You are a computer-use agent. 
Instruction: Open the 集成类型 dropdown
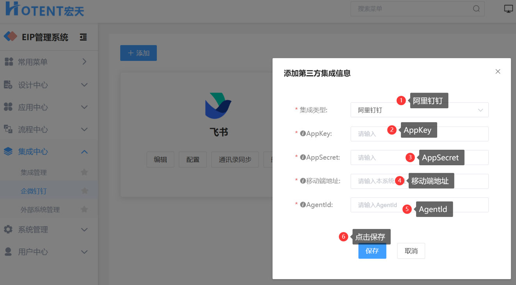click(419, 110)
